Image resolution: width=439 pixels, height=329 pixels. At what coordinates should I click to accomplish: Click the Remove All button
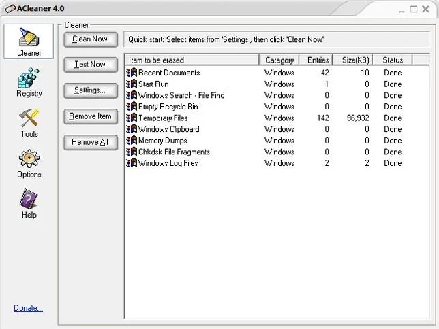(x=91, y=142)
